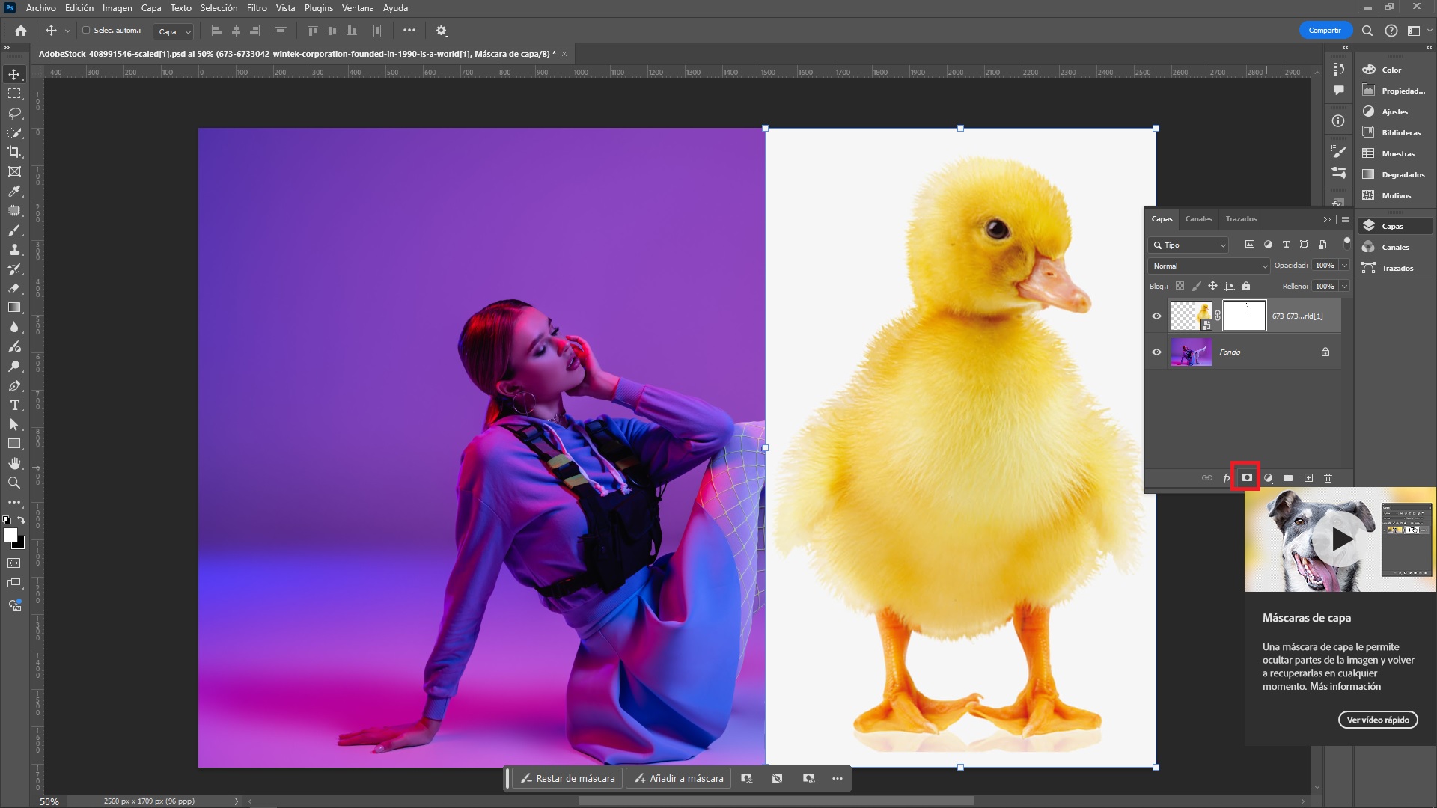Swap foreground and background colors
Screen dimensions: 1437x808
(21, 520)
